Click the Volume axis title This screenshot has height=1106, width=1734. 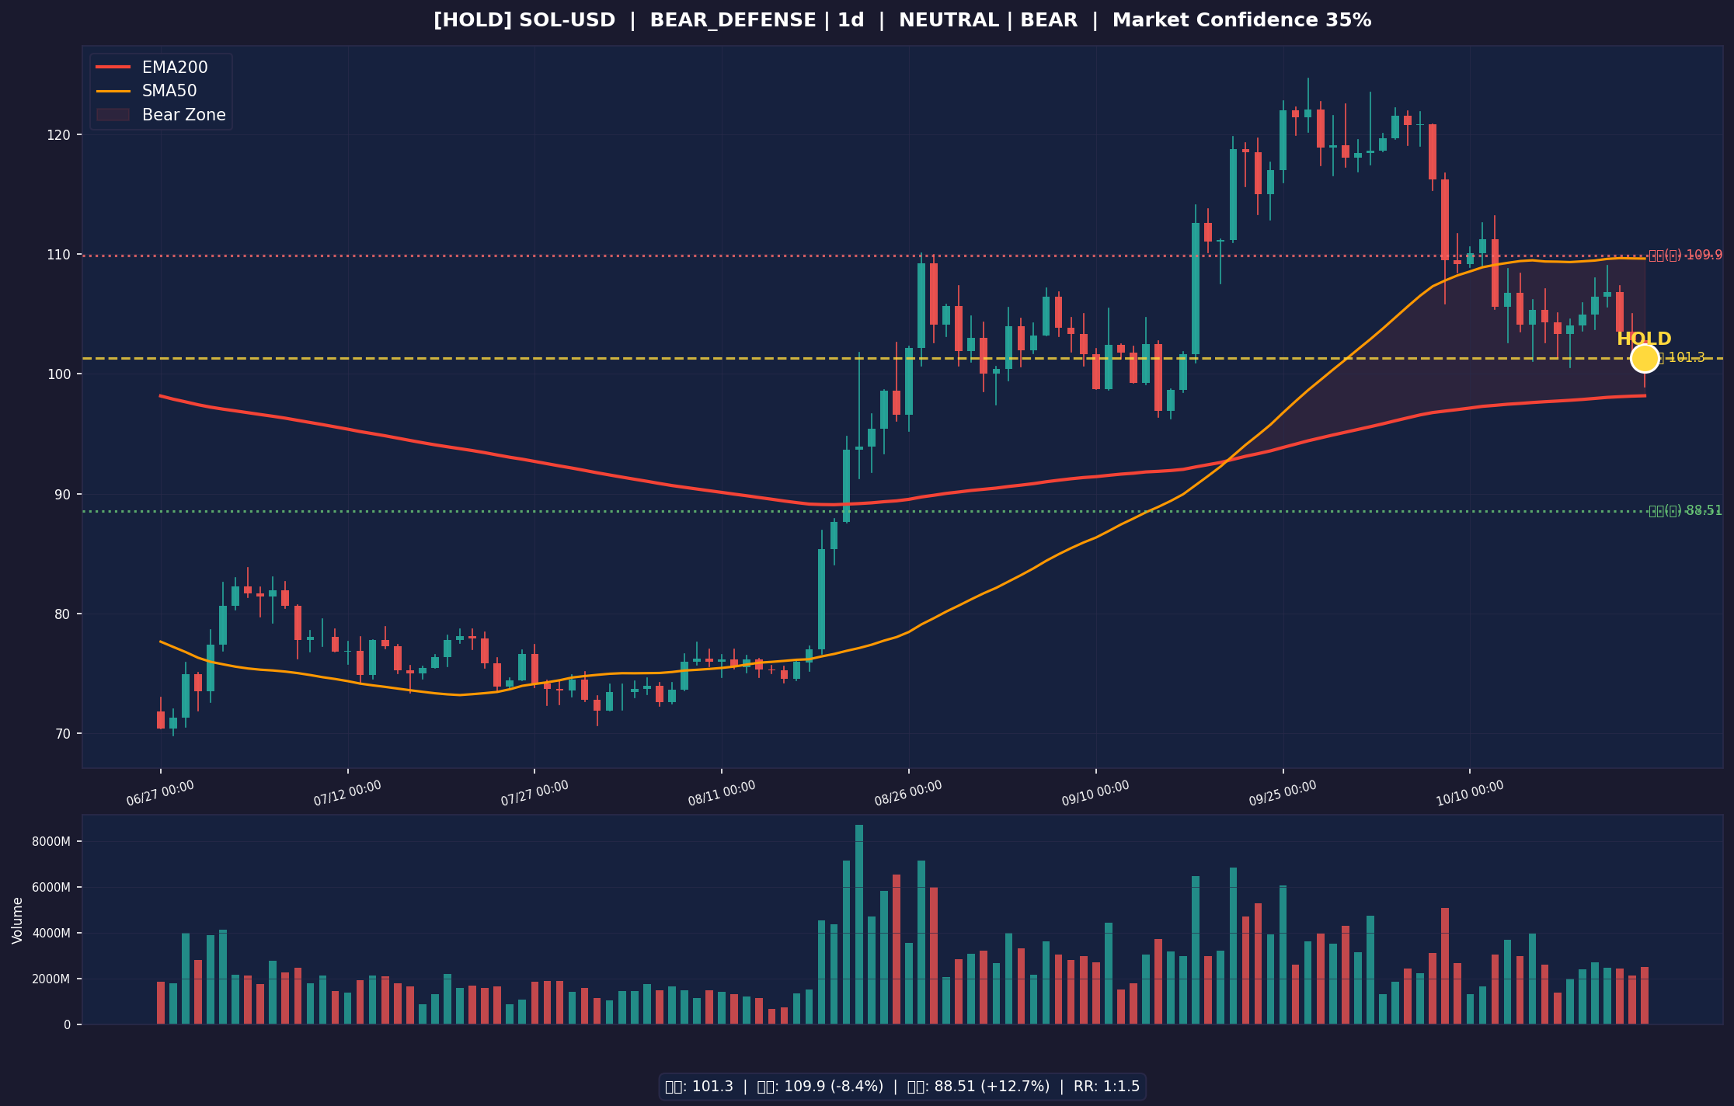point(17,920)
